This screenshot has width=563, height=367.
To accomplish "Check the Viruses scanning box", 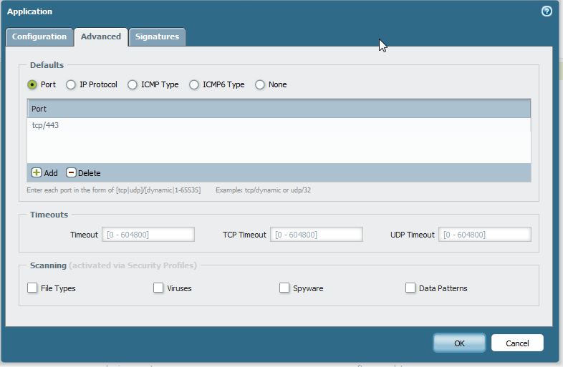I will (158, 288).
